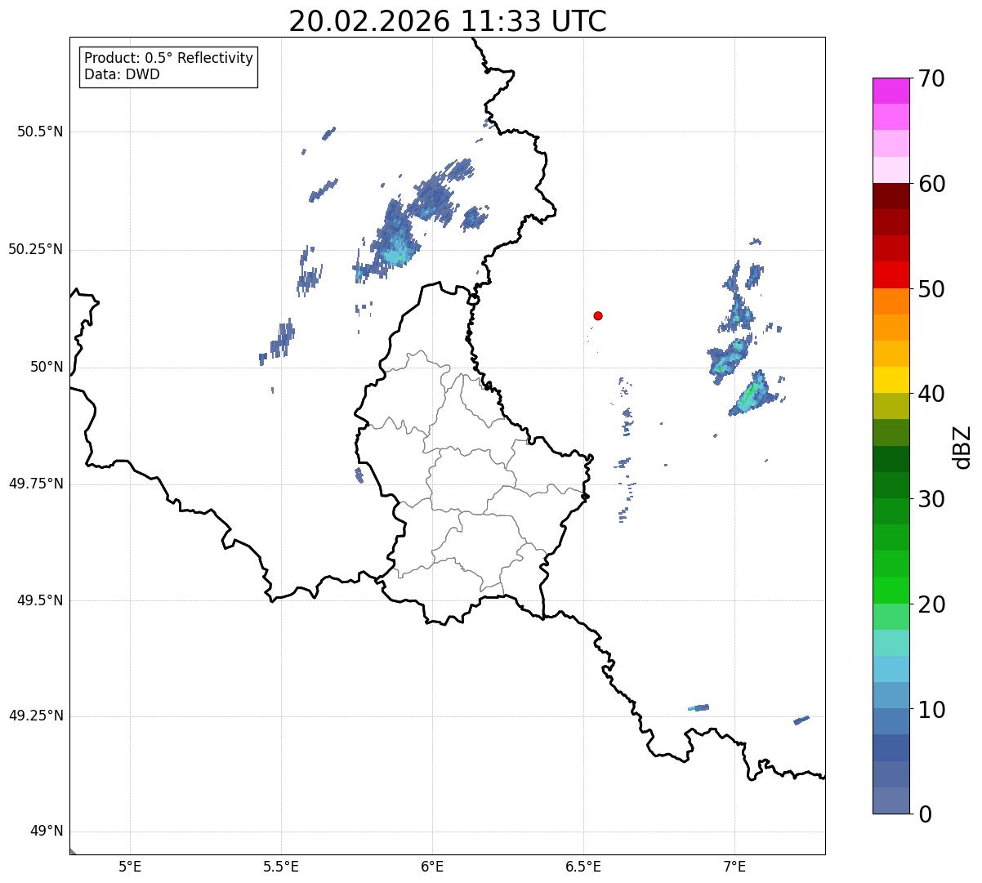Viewport: 982px width, 883px height.
Task: Click the dBZ colorbar axis label
Action: [962, 446]
